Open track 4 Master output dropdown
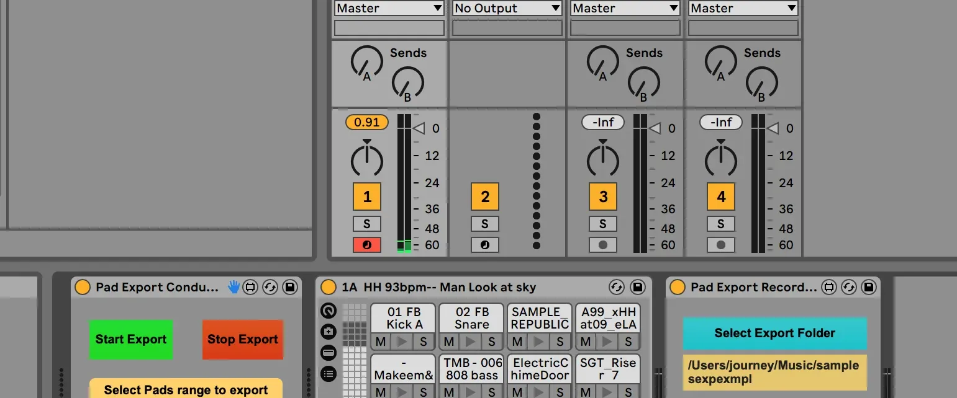This screenshot has height=398, width=957. tap(743, 8)
